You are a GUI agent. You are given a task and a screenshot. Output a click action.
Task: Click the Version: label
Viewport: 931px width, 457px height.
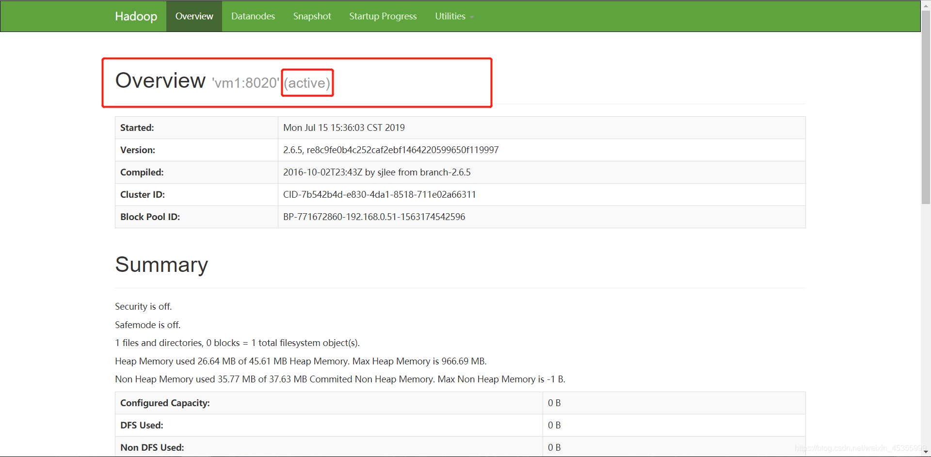[138, 150]
